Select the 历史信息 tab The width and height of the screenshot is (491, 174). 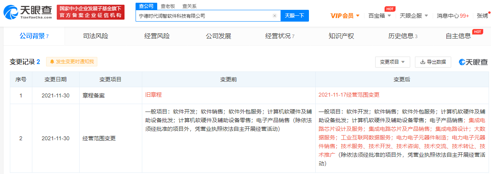[x=403, y=36]
